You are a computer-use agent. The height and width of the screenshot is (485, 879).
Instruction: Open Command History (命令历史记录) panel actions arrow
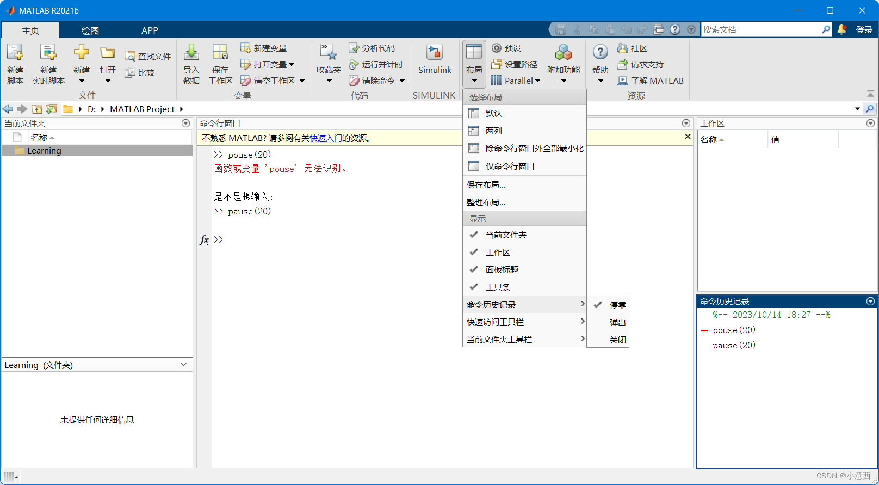[870, 301]
